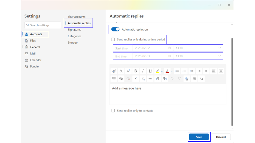Click the Search settings field
255x143 pixels.
43,25
